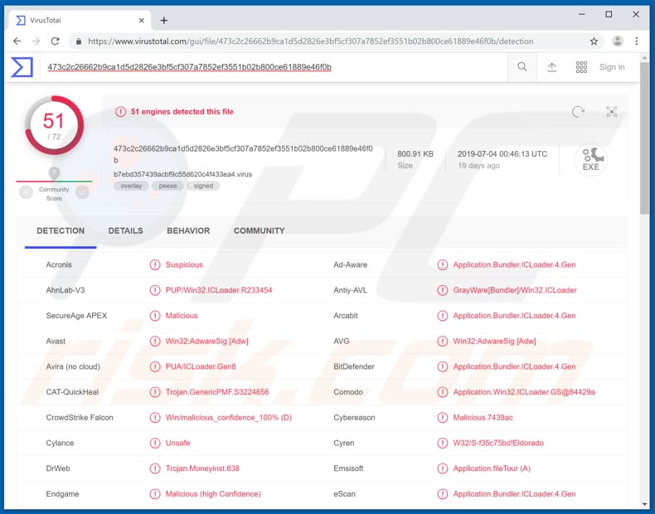Click the upload file icon
The height and width of the screenshot is (514, 655).
tap(552, 67)
